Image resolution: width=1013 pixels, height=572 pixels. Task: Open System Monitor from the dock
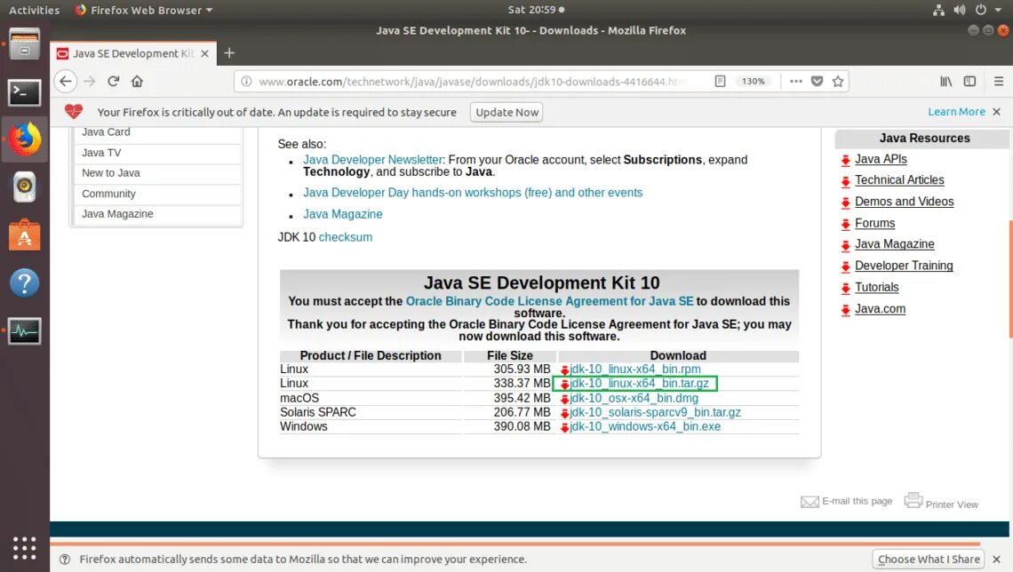pyautogui.click(x=25, y=331)
